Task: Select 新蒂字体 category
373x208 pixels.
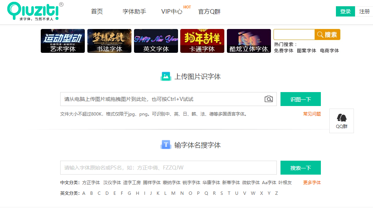Action: coord(231,183)
